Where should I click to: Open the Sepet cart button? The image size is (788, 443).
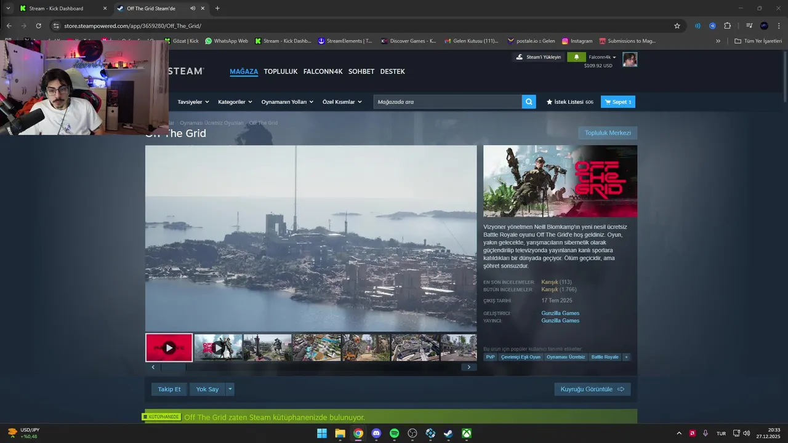click(x=618, y=102)
